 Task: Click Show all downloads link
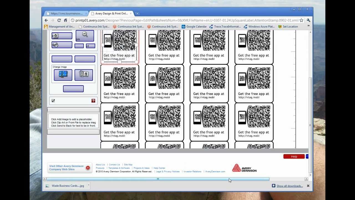tap(290, 186)
